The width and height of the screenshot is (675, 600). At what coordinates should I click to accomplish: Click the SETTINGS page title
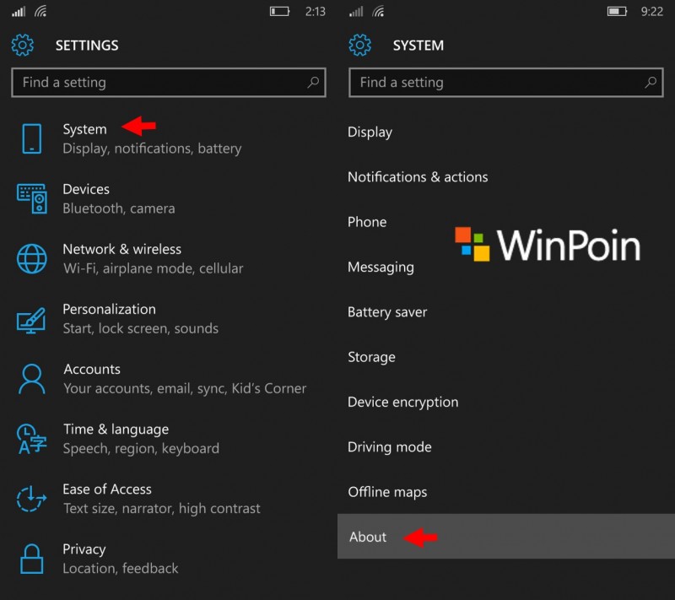point(87,46)
